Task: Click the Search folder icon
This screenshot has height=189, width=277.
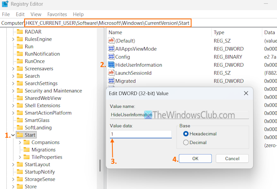Action: [20, 76]
